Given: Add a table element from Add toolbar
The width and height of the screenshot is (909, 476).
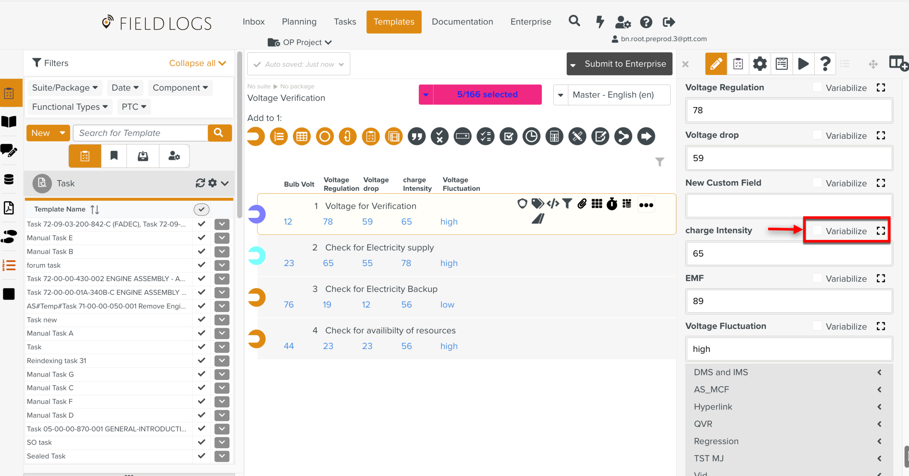Looking at the screenshot, I should coord(301,136).
